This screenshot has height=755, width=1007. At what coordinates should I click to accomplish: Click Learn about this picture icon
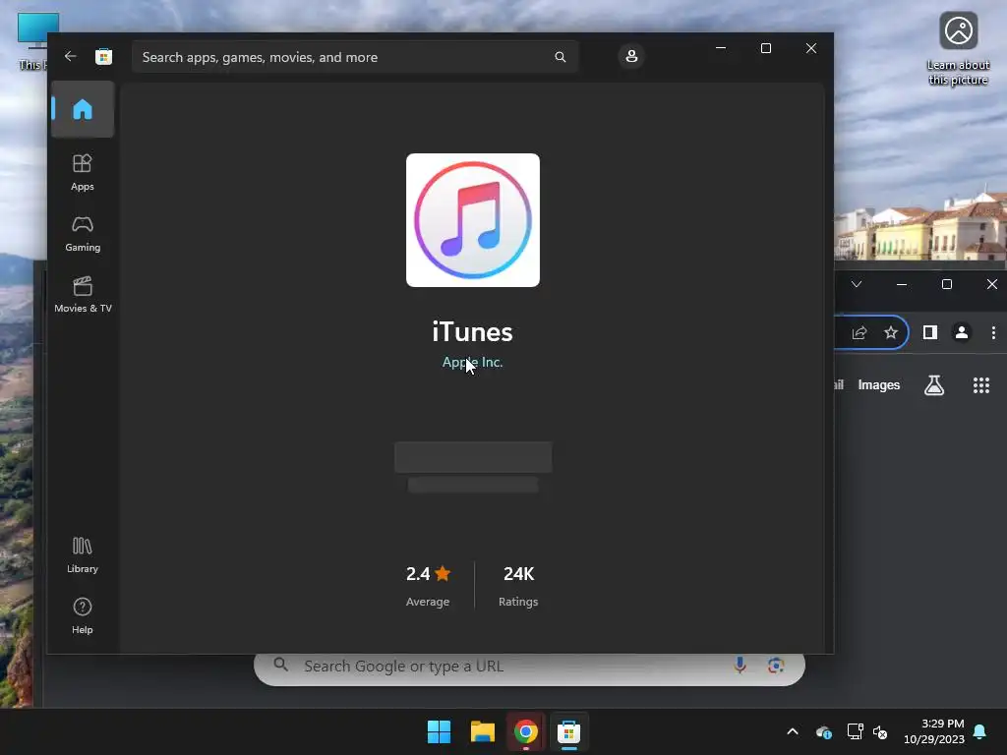point(958,49)
